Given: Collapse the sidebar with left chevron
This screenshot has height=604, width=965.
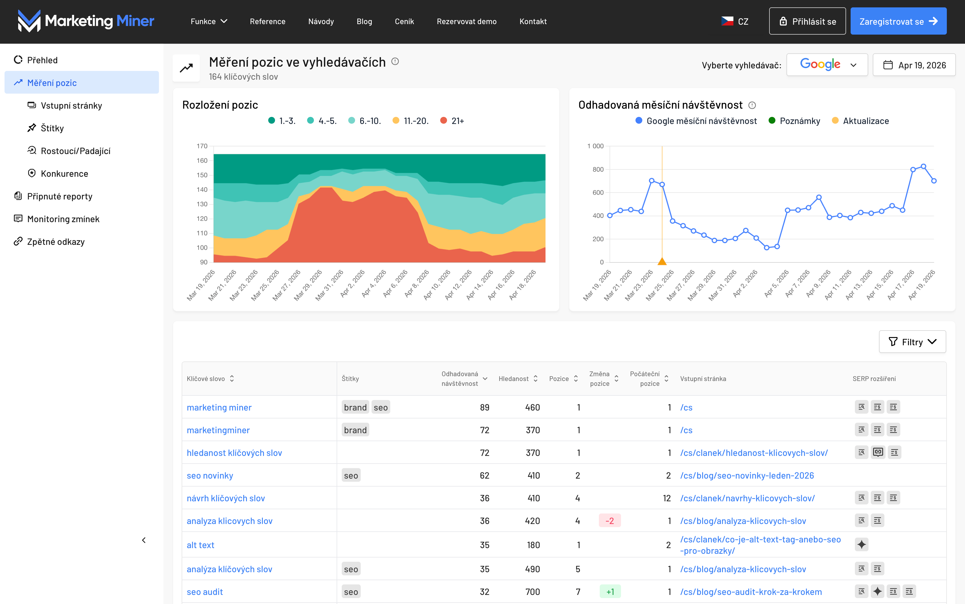Looking at the screenshot, I should (x=144, y=540).
